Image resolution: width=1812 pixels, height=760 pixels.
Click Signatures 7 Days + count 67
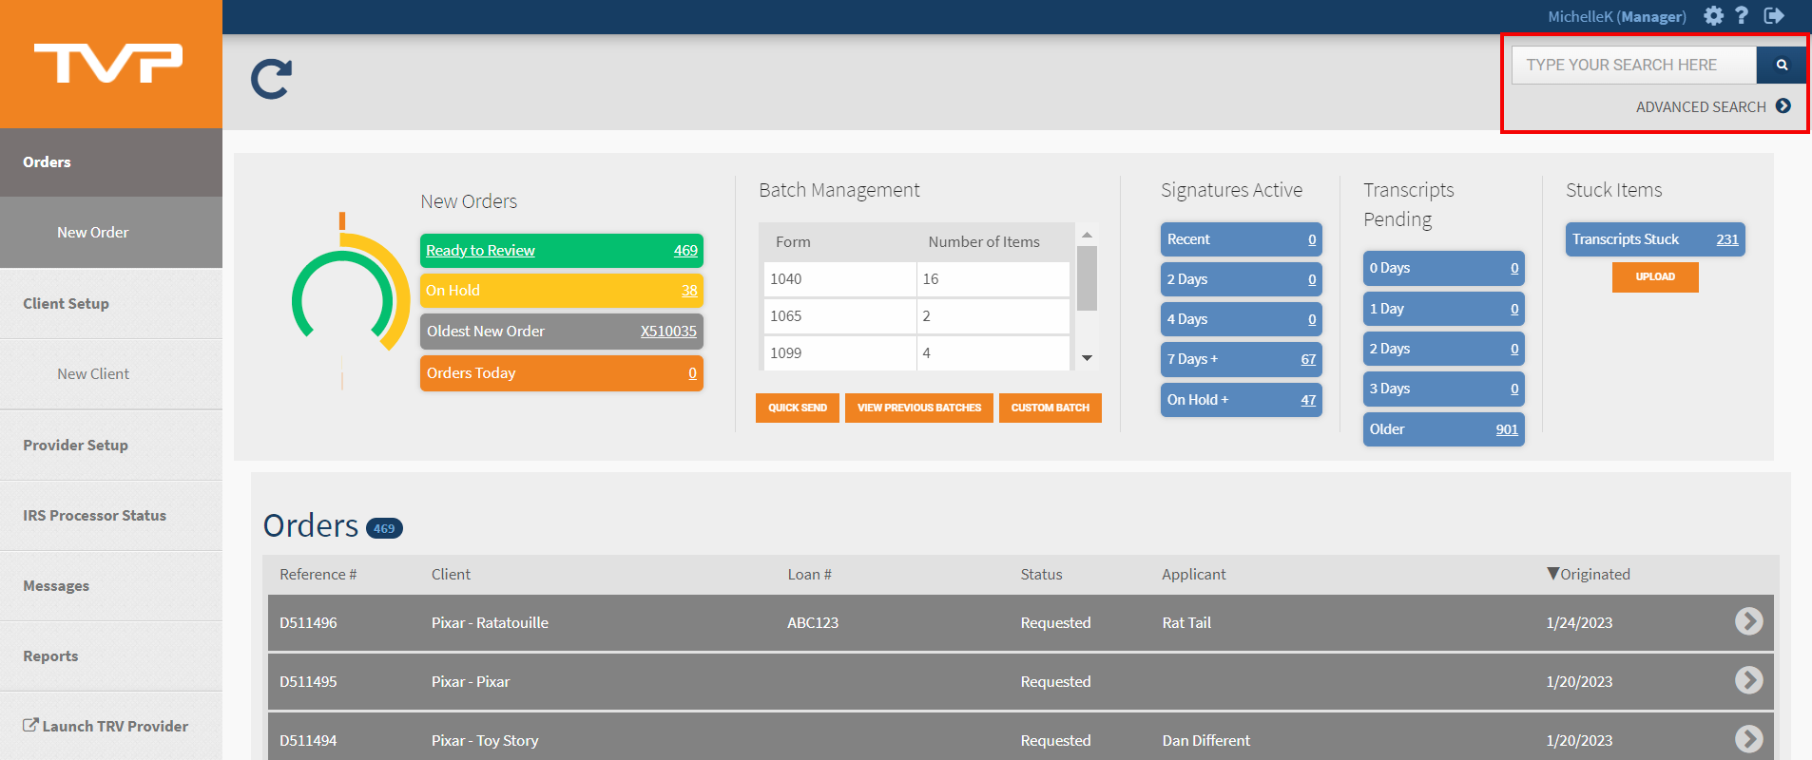tap(1308, 359)
